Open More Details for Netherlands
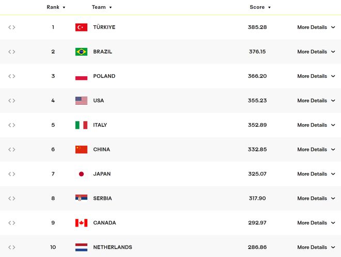341x257 pixels. coord(316,247)
